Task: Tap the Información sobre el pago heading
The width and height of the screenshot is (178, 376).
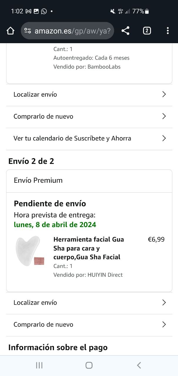Action: (x=58, y=348)
